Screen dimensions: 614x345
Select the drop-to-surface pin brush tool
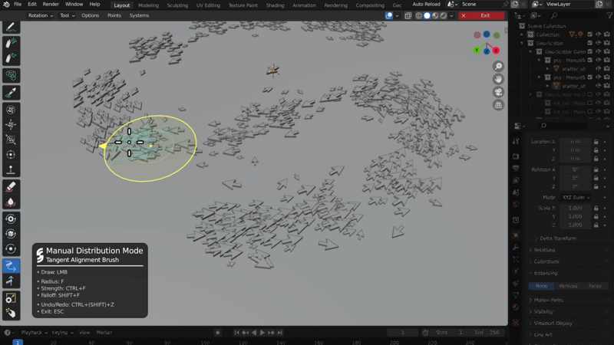(11, 169)
